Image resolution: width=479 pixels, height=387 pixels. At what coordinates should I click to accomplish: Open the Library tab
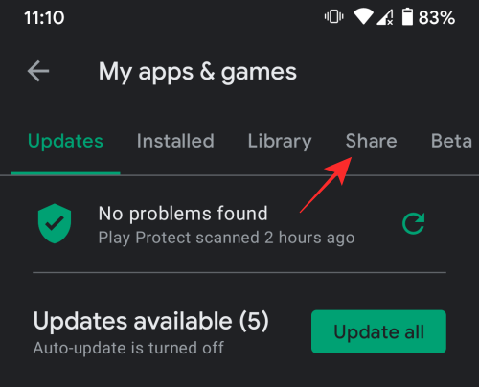pos(280,142)
